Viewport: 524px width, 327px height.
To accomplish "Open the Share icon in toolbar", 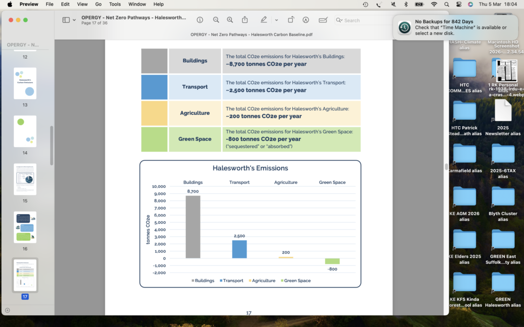I will [x=245, y=20].
